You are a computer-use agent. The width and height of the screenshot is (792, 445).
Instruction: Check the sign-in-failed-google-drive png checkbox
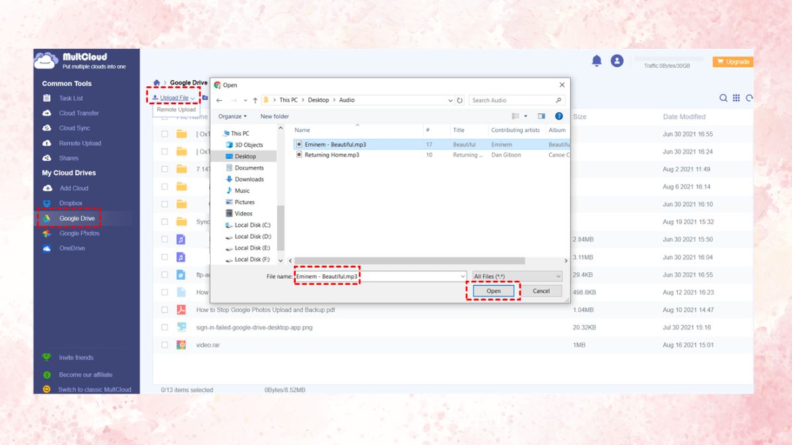point(164,327)
